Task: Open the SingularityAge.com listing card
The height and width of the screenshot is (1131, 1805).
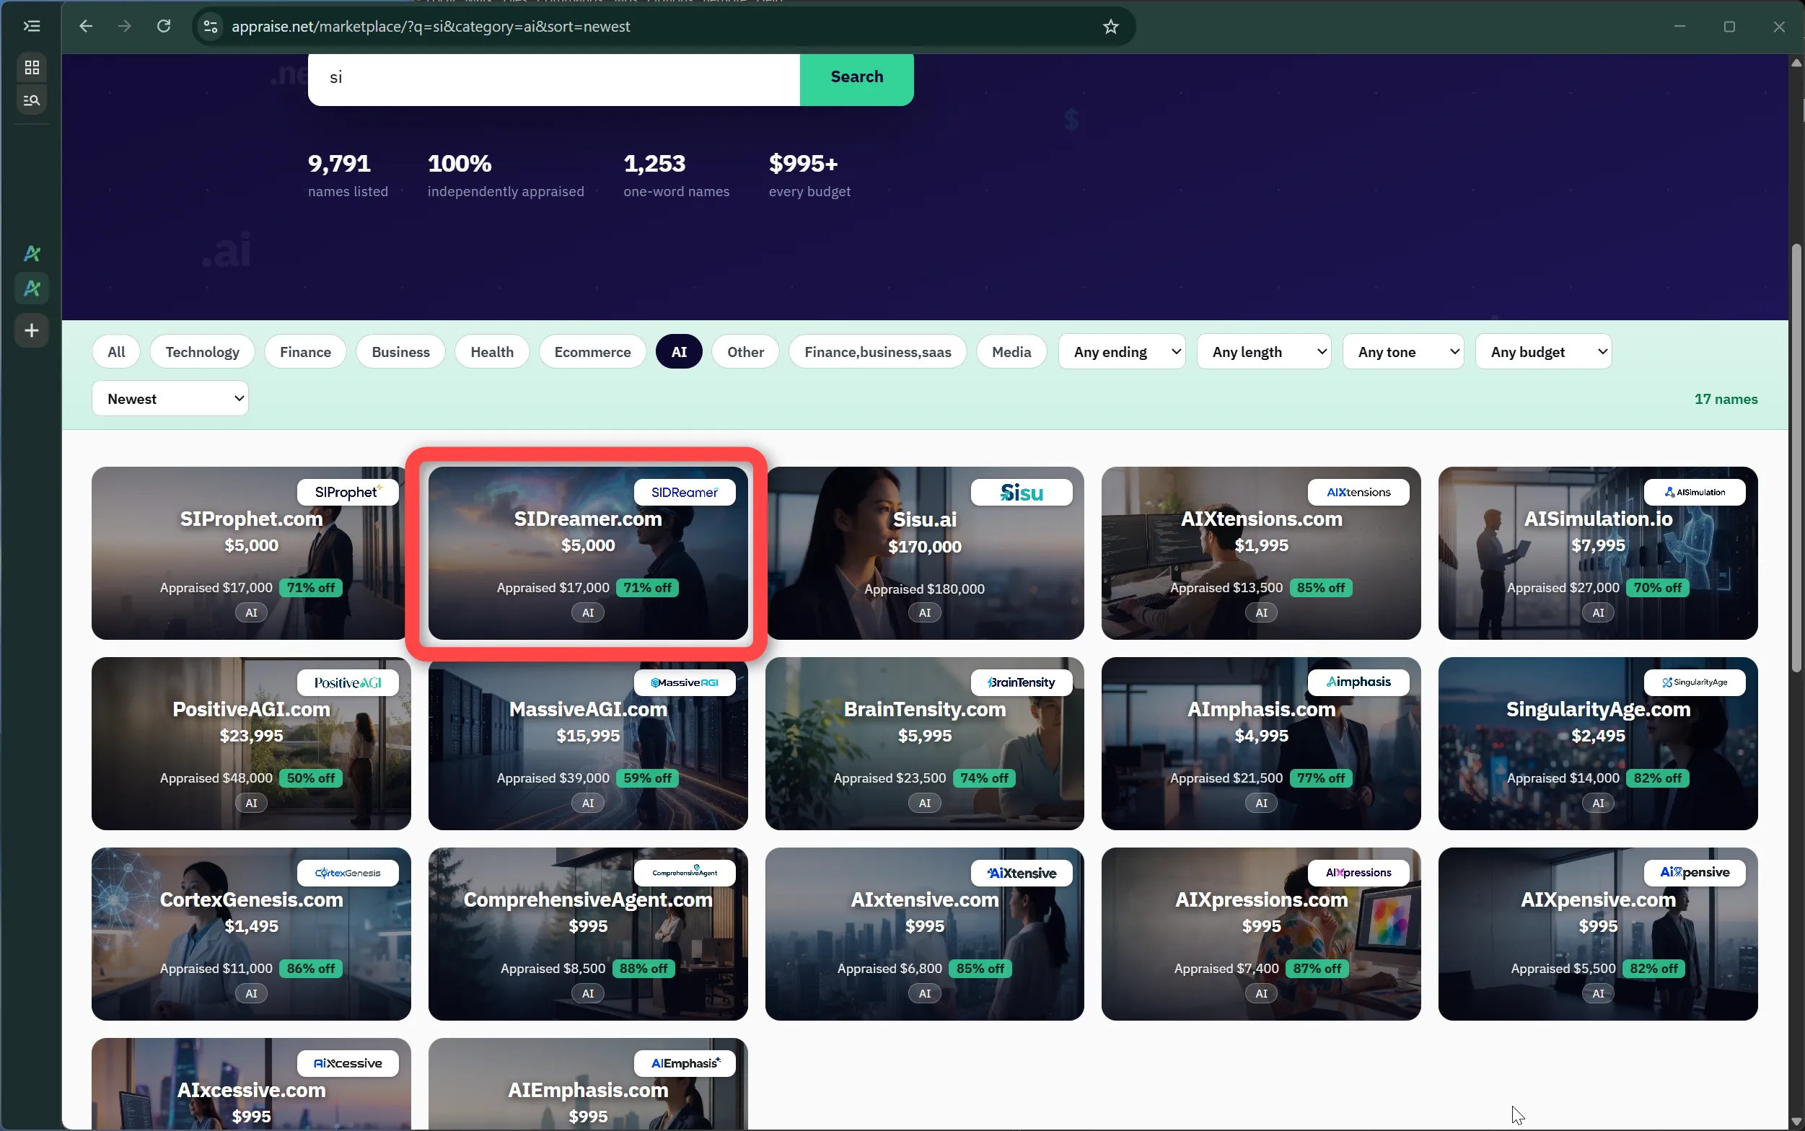Action: [x=1598, y=744]
